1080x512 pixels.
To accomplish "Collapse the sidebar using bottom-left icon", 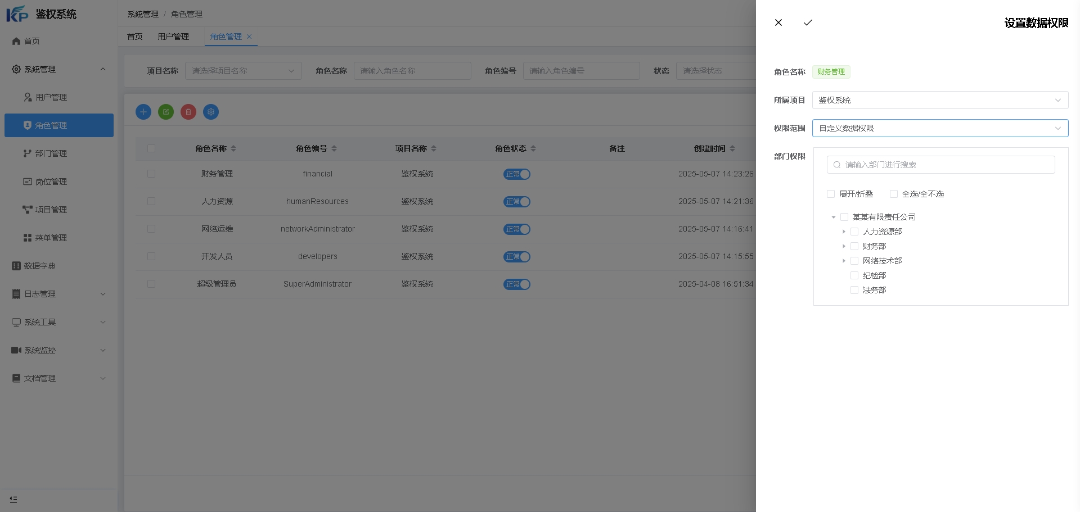I will [13, 499].
